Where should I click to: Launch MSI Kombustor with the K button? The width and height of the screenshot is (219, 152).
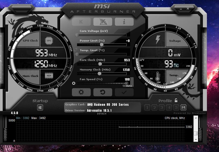[81, 22]
